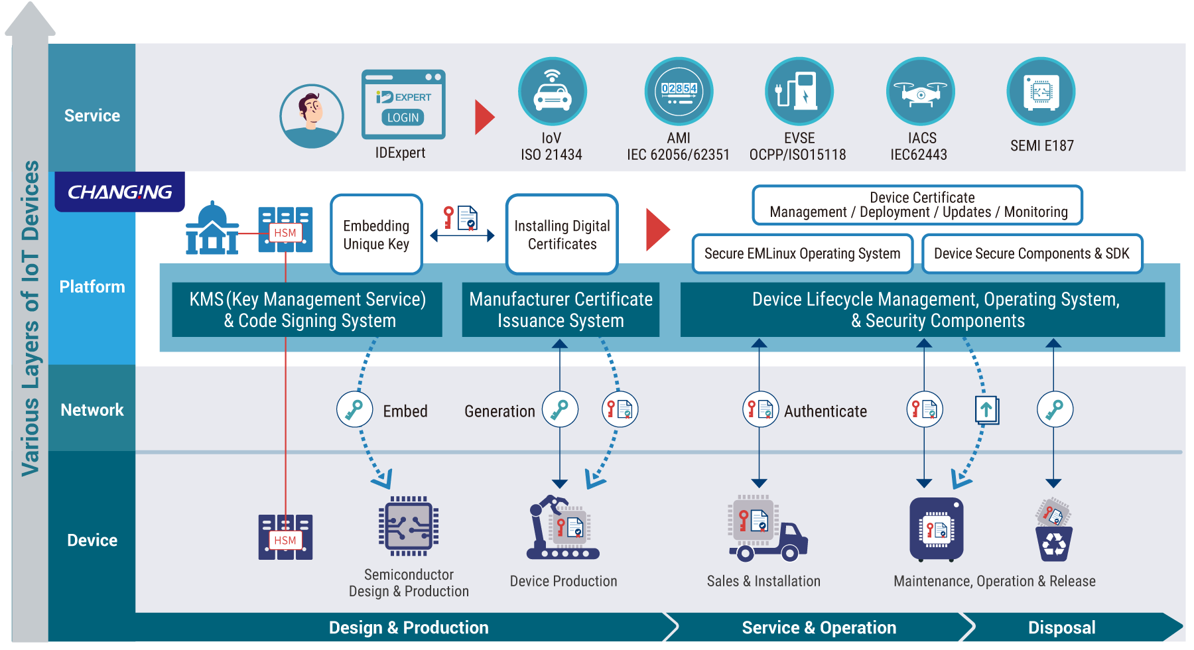1194x650 pixels.
Task: Select the AMI smart meter icon
Action: [x=679, y=92]
